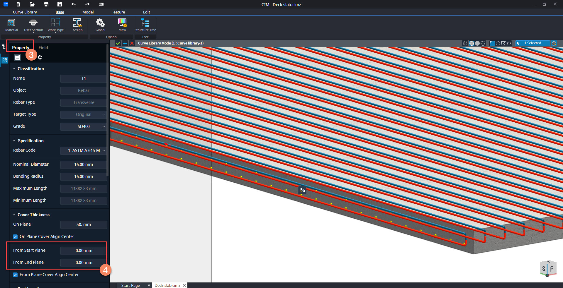Open the structure tree sidebar icon
Image resolution: width=563 pixels, height=288 pixels.
(x=5, y=47)
